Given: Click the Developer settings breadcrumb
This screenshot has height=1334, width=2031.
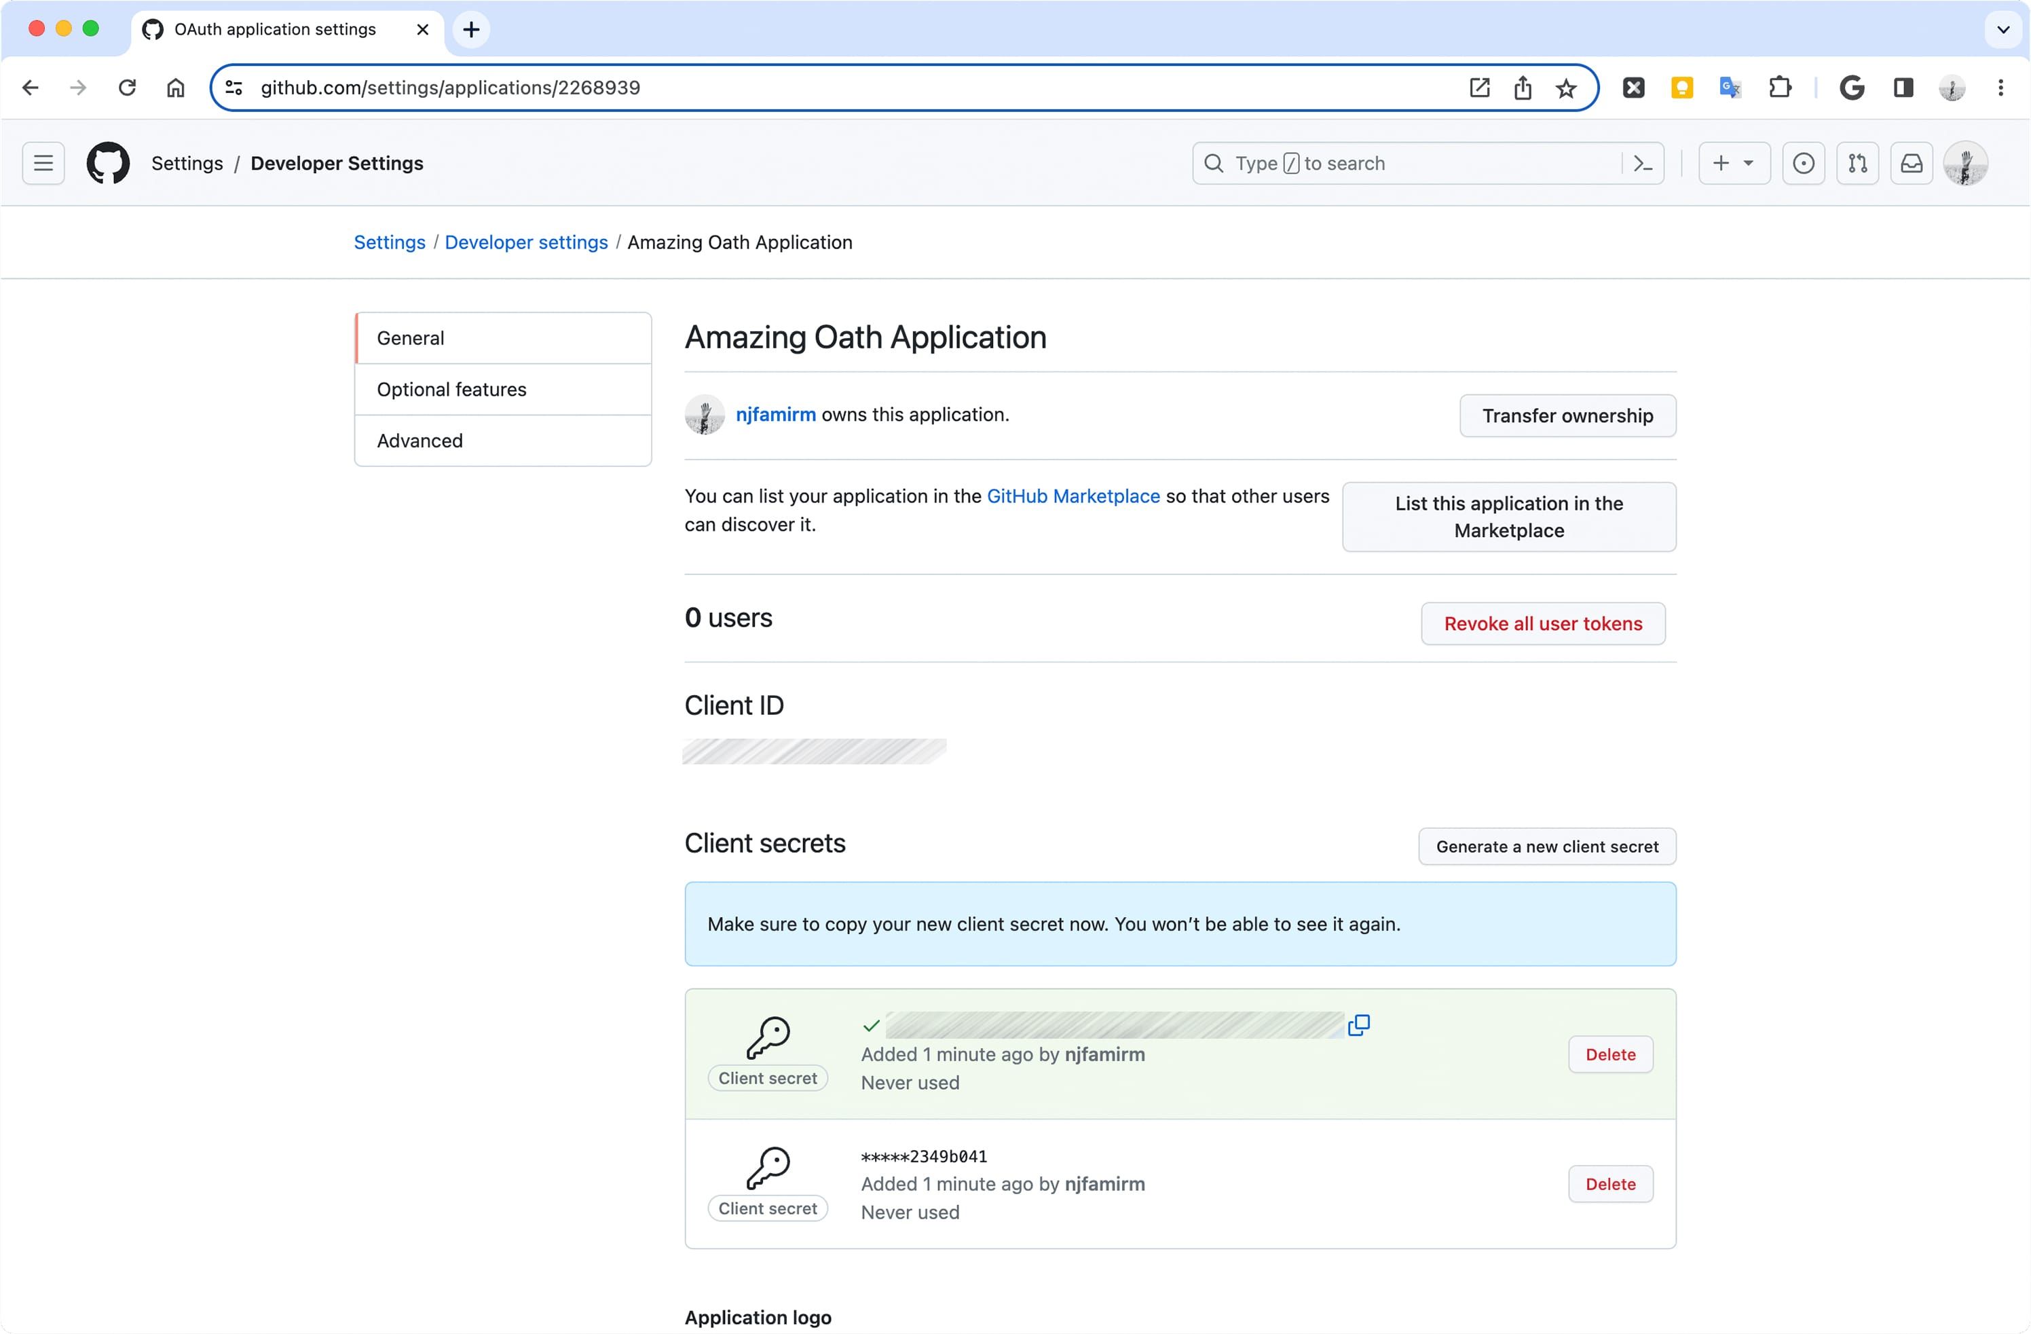Looking at the screenshot, I should click(527, 241).
